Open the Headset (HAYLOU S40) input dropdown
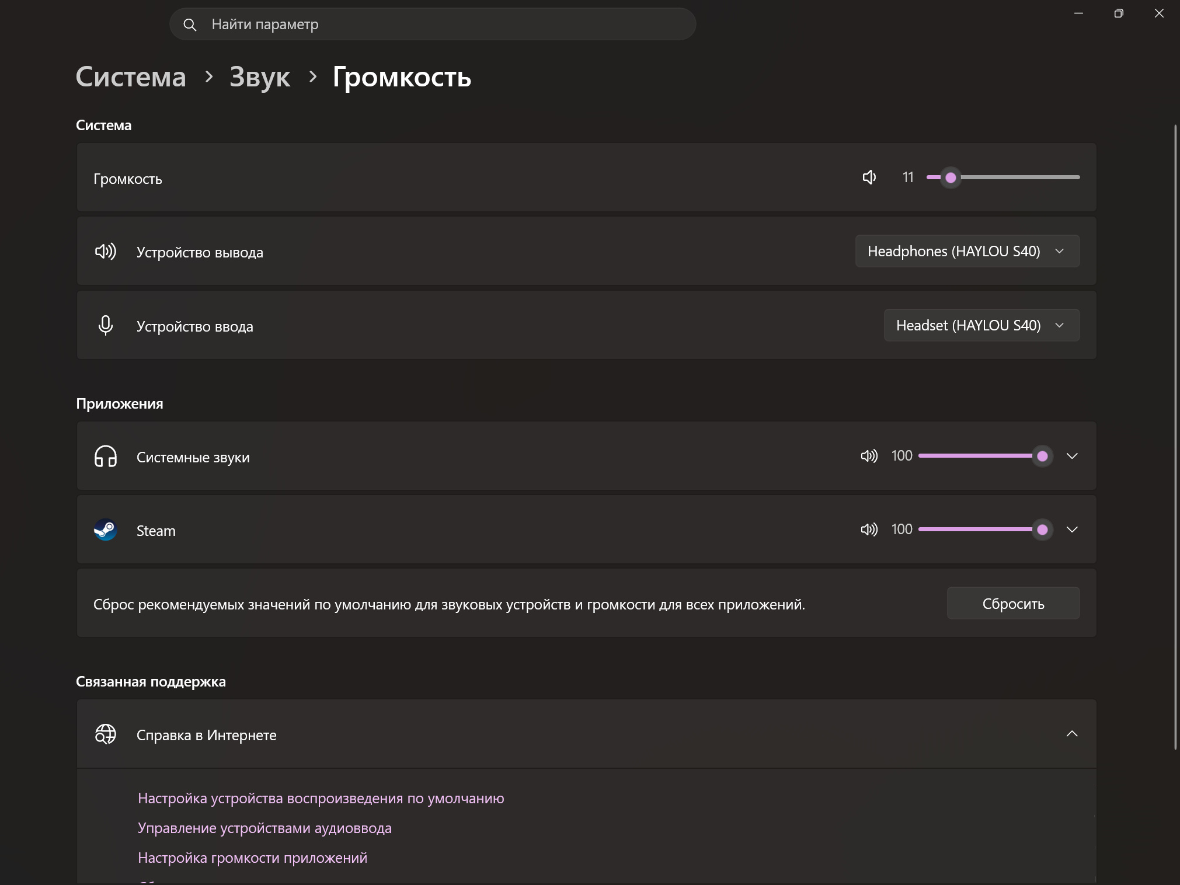 (x=981, y=325)
